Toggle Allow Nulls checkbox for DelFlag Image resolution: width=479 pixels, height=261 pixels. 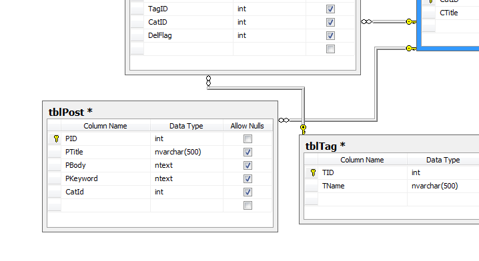point(330,36)
